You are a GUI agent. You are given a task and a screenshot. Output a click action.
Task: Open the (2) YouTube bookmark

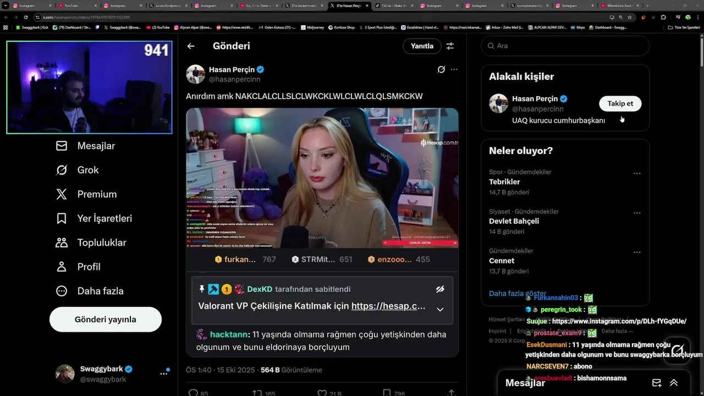point(158,27)
